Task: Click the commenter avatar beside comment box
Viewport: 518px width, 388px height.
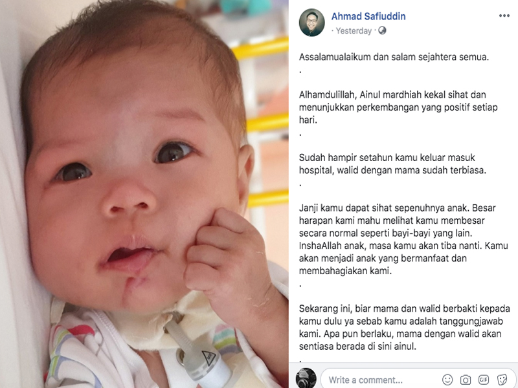Action: pyautogui.click(x=306, y=378)
